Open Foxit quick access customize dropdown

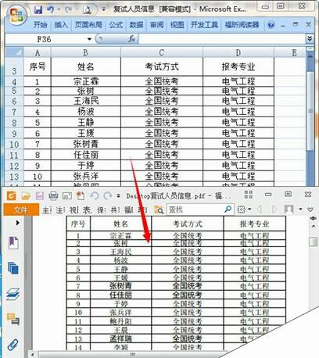coord(118,195)
